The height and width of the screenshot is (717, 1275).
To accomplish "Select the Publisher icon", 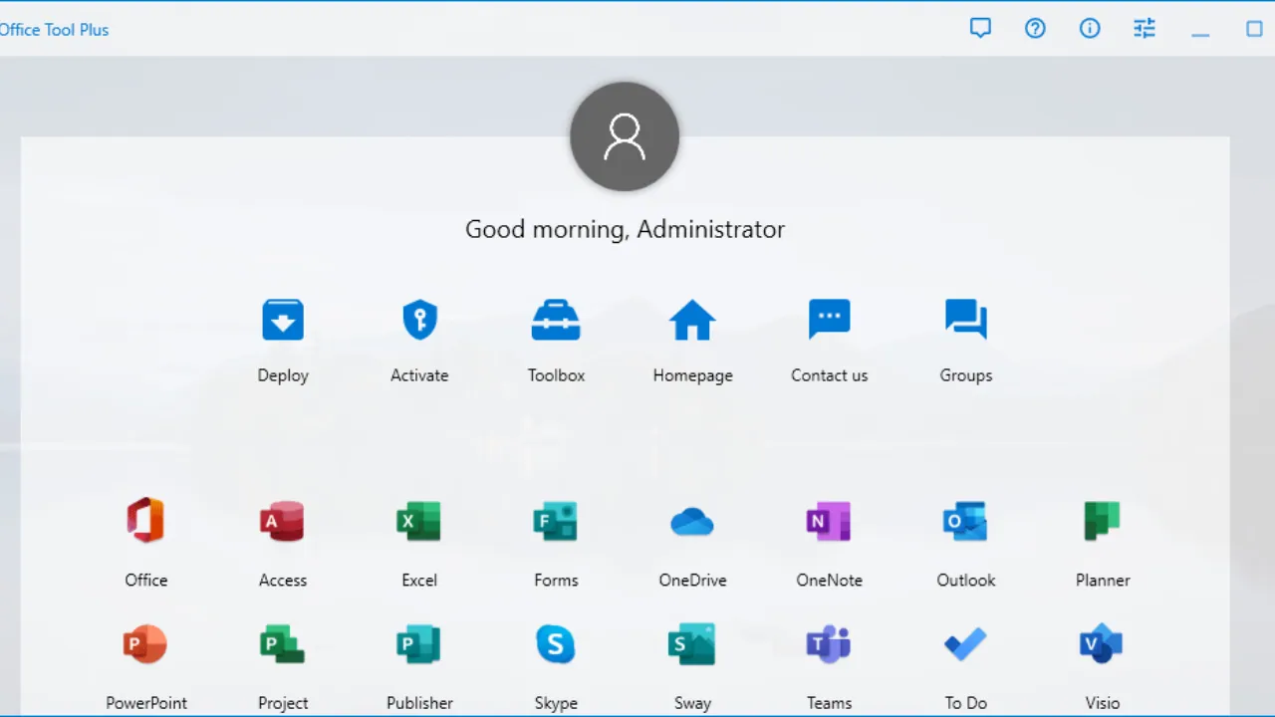I will pyautogui.click(x=418, y=644).
